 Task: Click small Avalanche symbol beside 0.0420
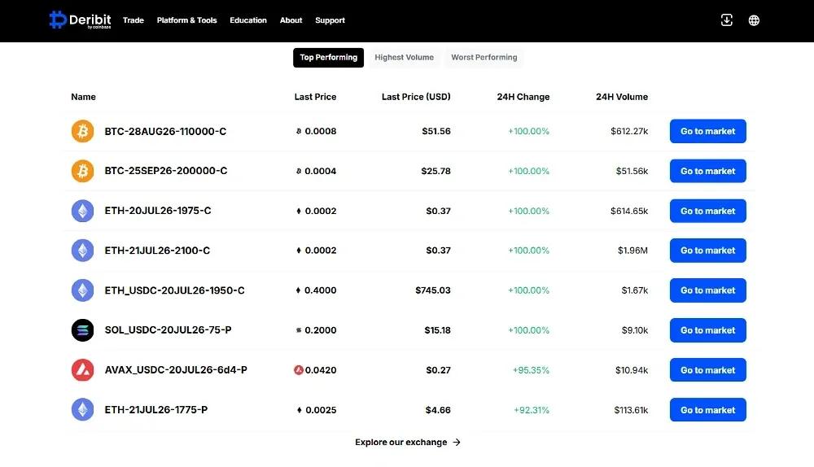[299, 370]
